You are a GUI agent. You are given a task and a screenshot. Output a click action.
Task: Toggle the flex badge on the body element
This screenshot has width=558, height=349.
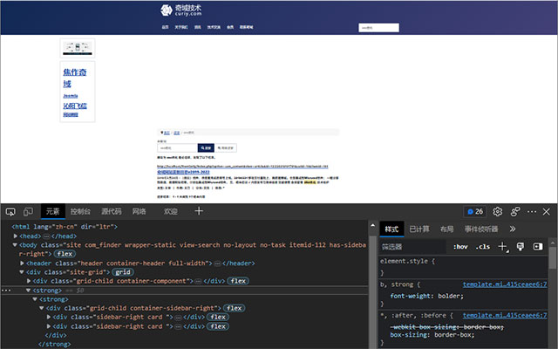(65, 254)
